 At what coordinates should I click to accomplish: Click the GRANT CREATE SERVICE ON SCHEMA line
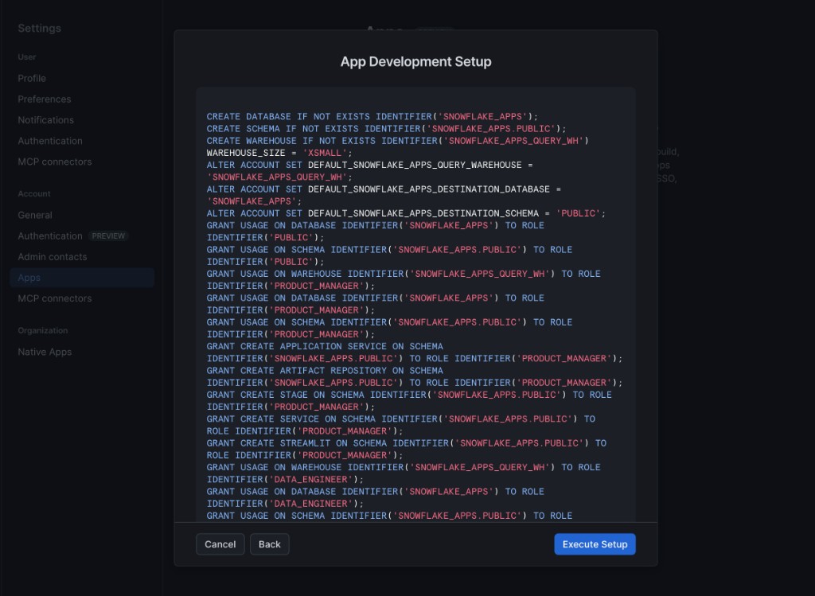point(401,419)
